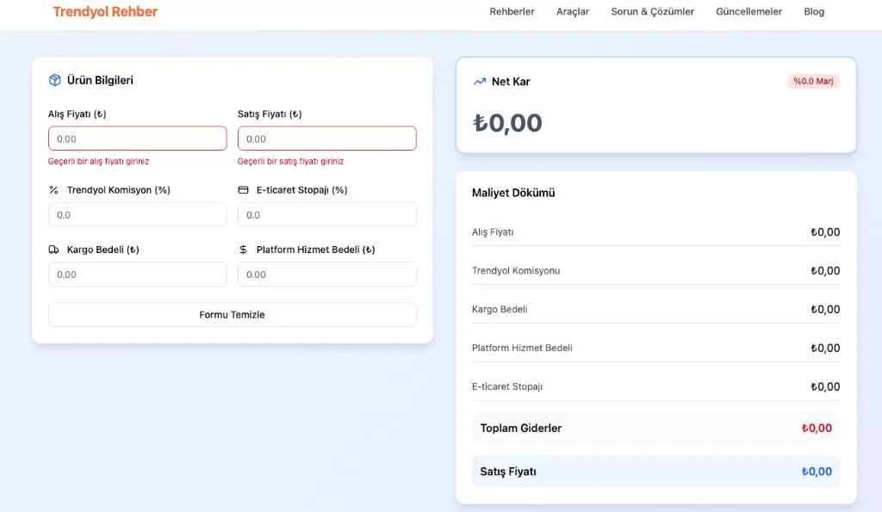
Task: Visit the Blog link in navigation
Action: [814, 12]
